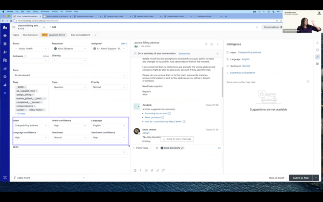Open Chrome History menu

pyautogui.click(x=35, y=12)
